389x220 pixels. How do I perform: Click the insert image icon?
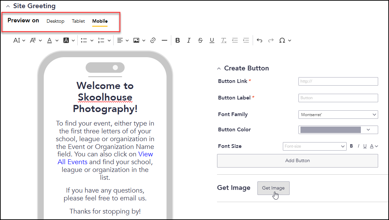pos(136,40)
